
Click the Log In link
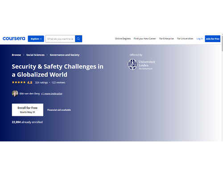click(x=200, y=38)
